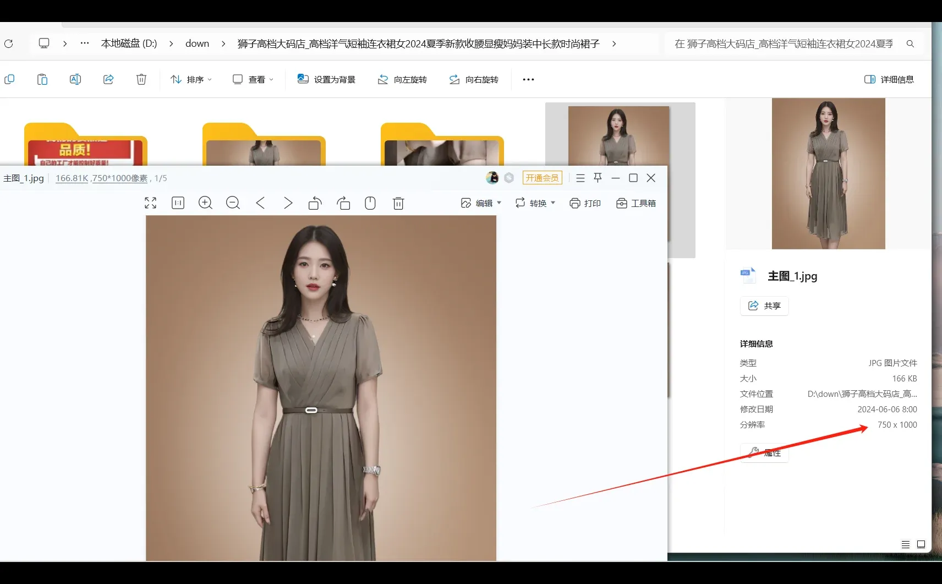942x584 pixels.
Task: Click the Share icon in Explorer toolbar
Action: [108, 79]
